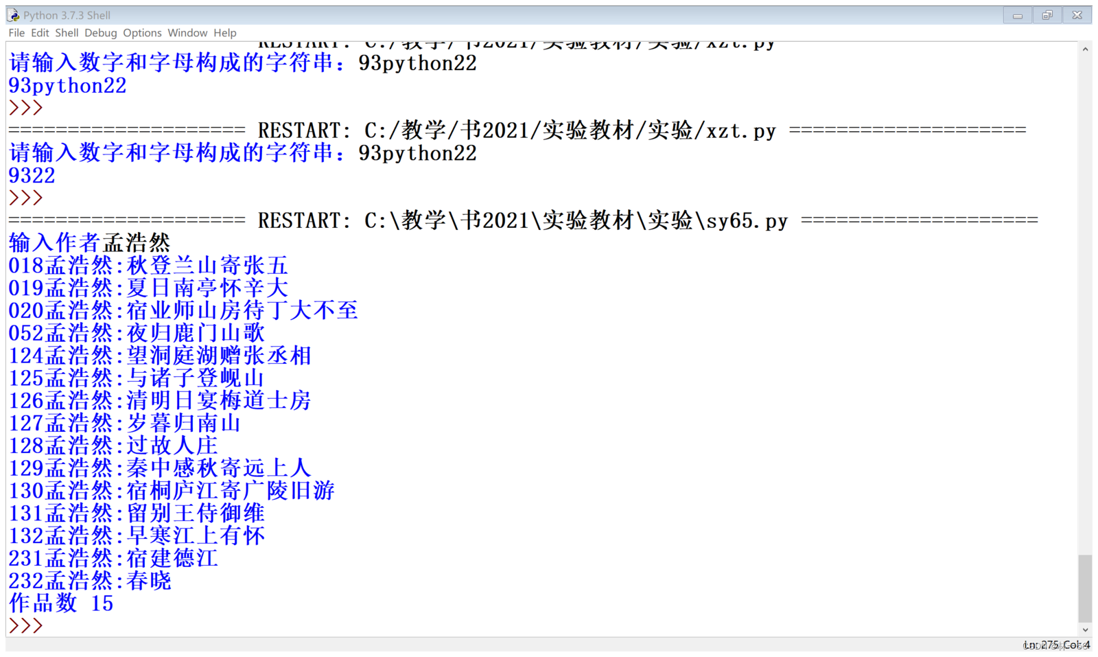Click the maximize window button
The height and width of the screenshot is (657, 1098).
click(x=1047, y=14)
